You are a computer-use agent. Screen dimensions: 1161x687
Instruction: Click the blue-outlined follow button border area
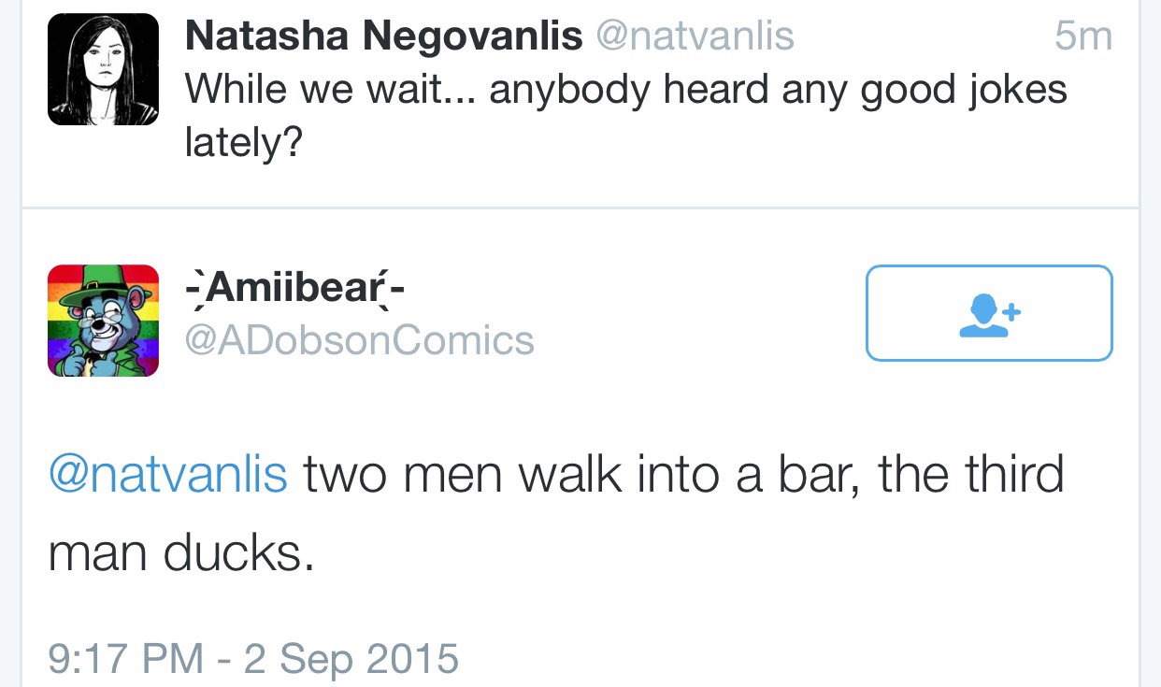tap(989, 313)
